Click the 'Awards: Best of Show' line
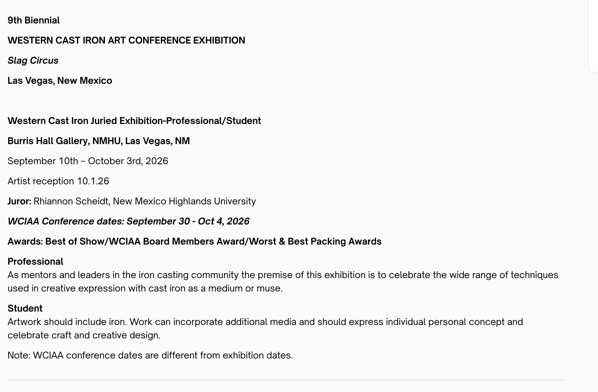Viewport: 598px width, 392px height. tap(194, 242)
